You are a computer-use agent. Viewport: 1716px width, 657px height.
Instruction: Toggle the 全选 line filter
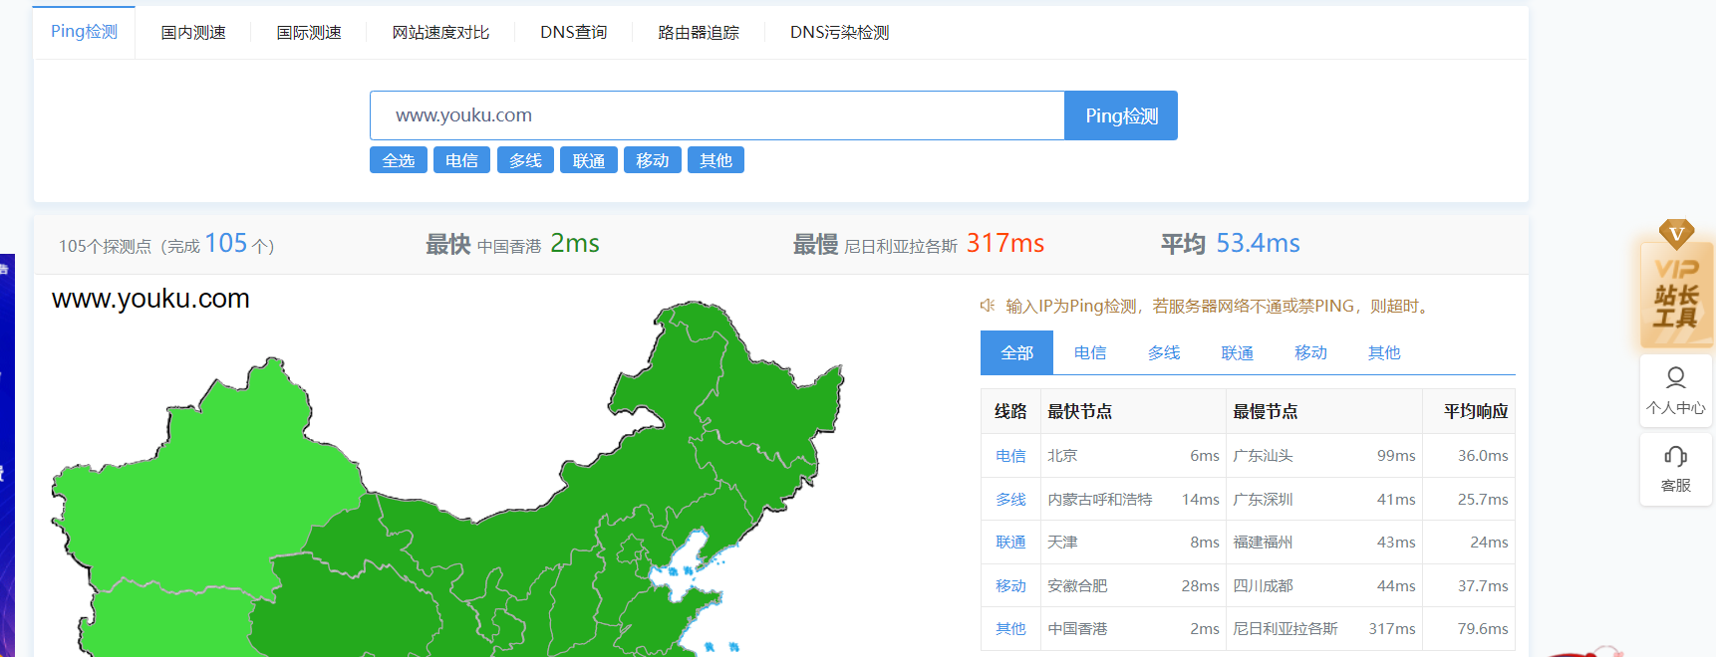399,160
